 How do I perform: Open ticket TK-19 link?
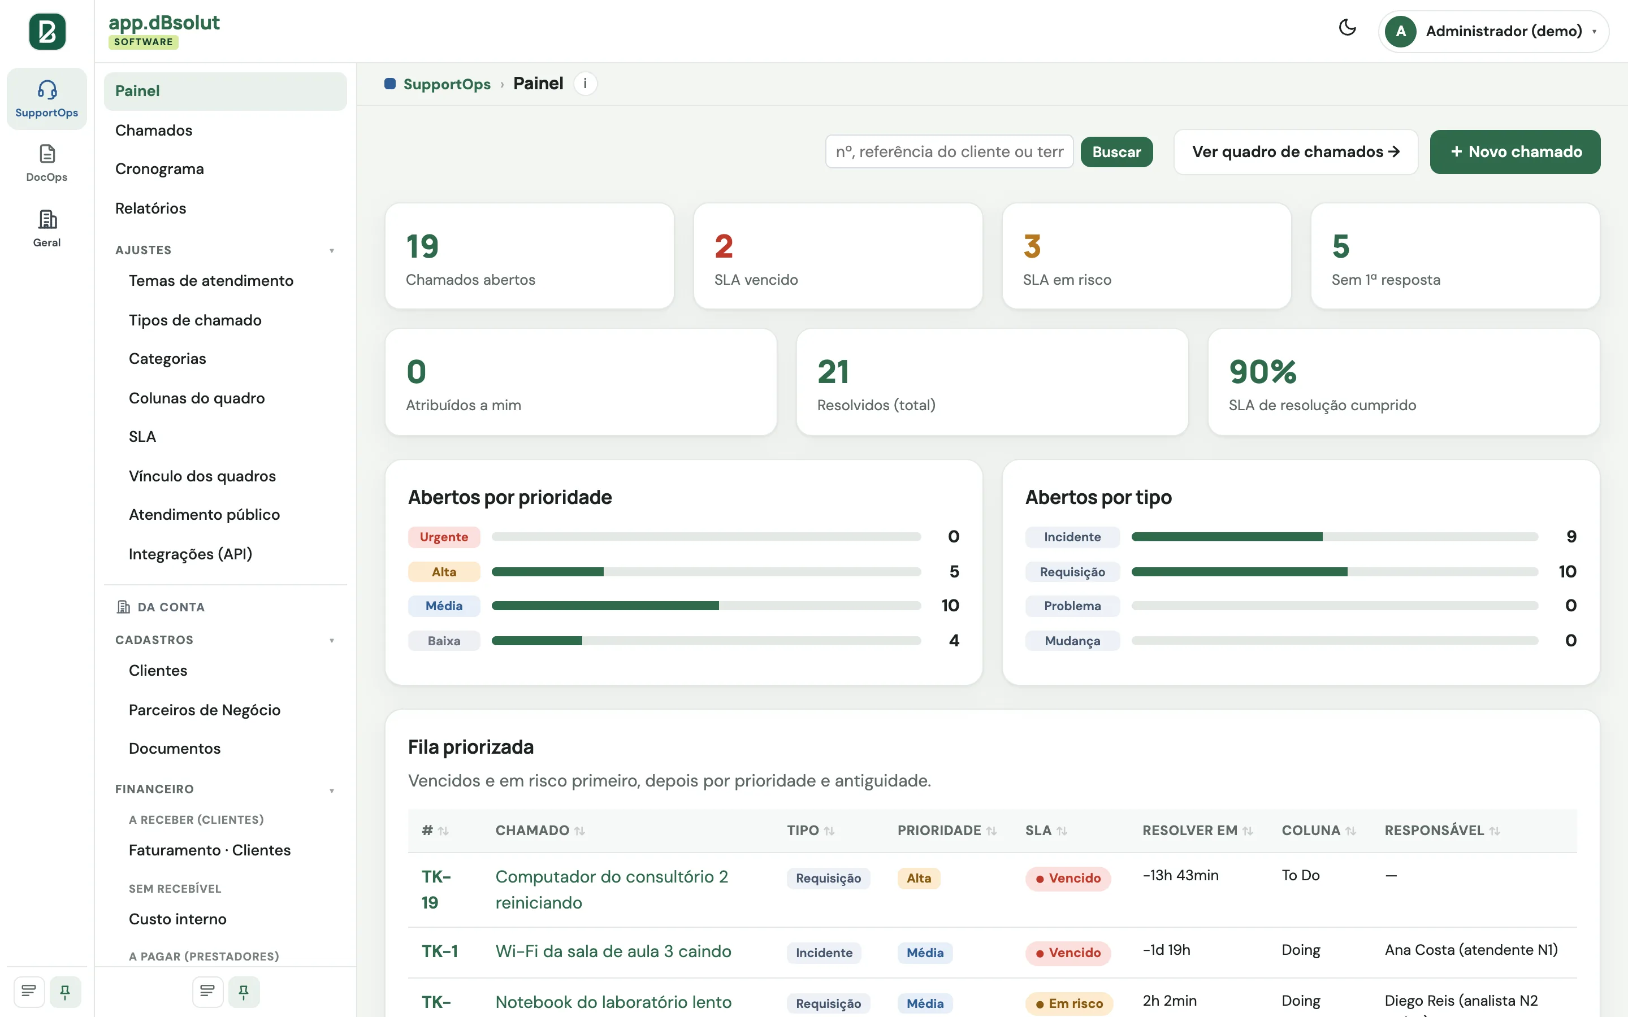[436, 890]
